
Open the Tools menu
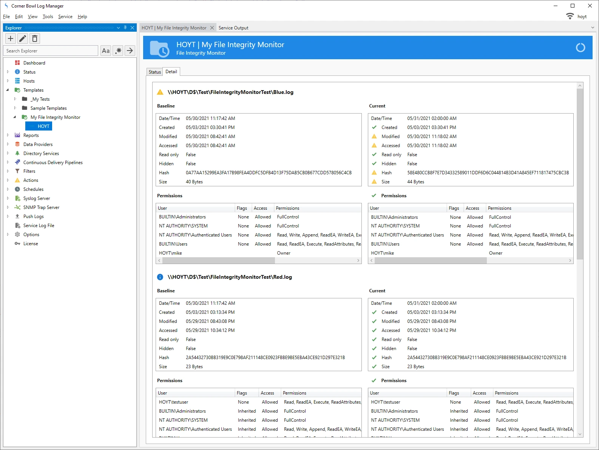point(48,17)
